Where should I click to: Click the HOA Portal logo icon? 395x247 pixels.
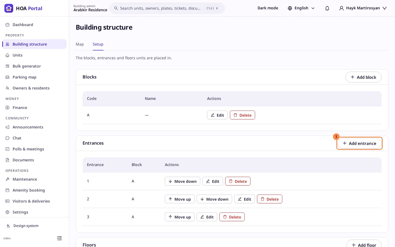[x=9, y=8]
